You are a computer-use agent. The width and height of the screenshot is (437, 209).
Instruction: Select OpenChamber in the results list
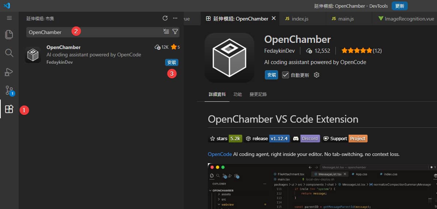pos(101,55)
